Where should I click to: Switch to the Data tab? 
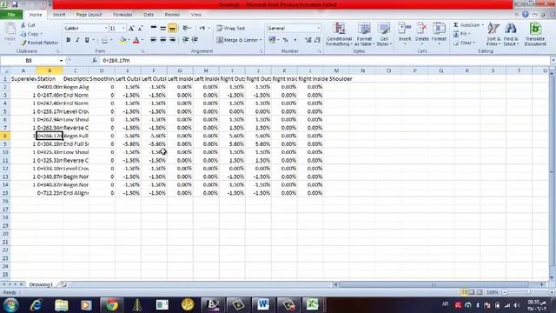[149, 15]
